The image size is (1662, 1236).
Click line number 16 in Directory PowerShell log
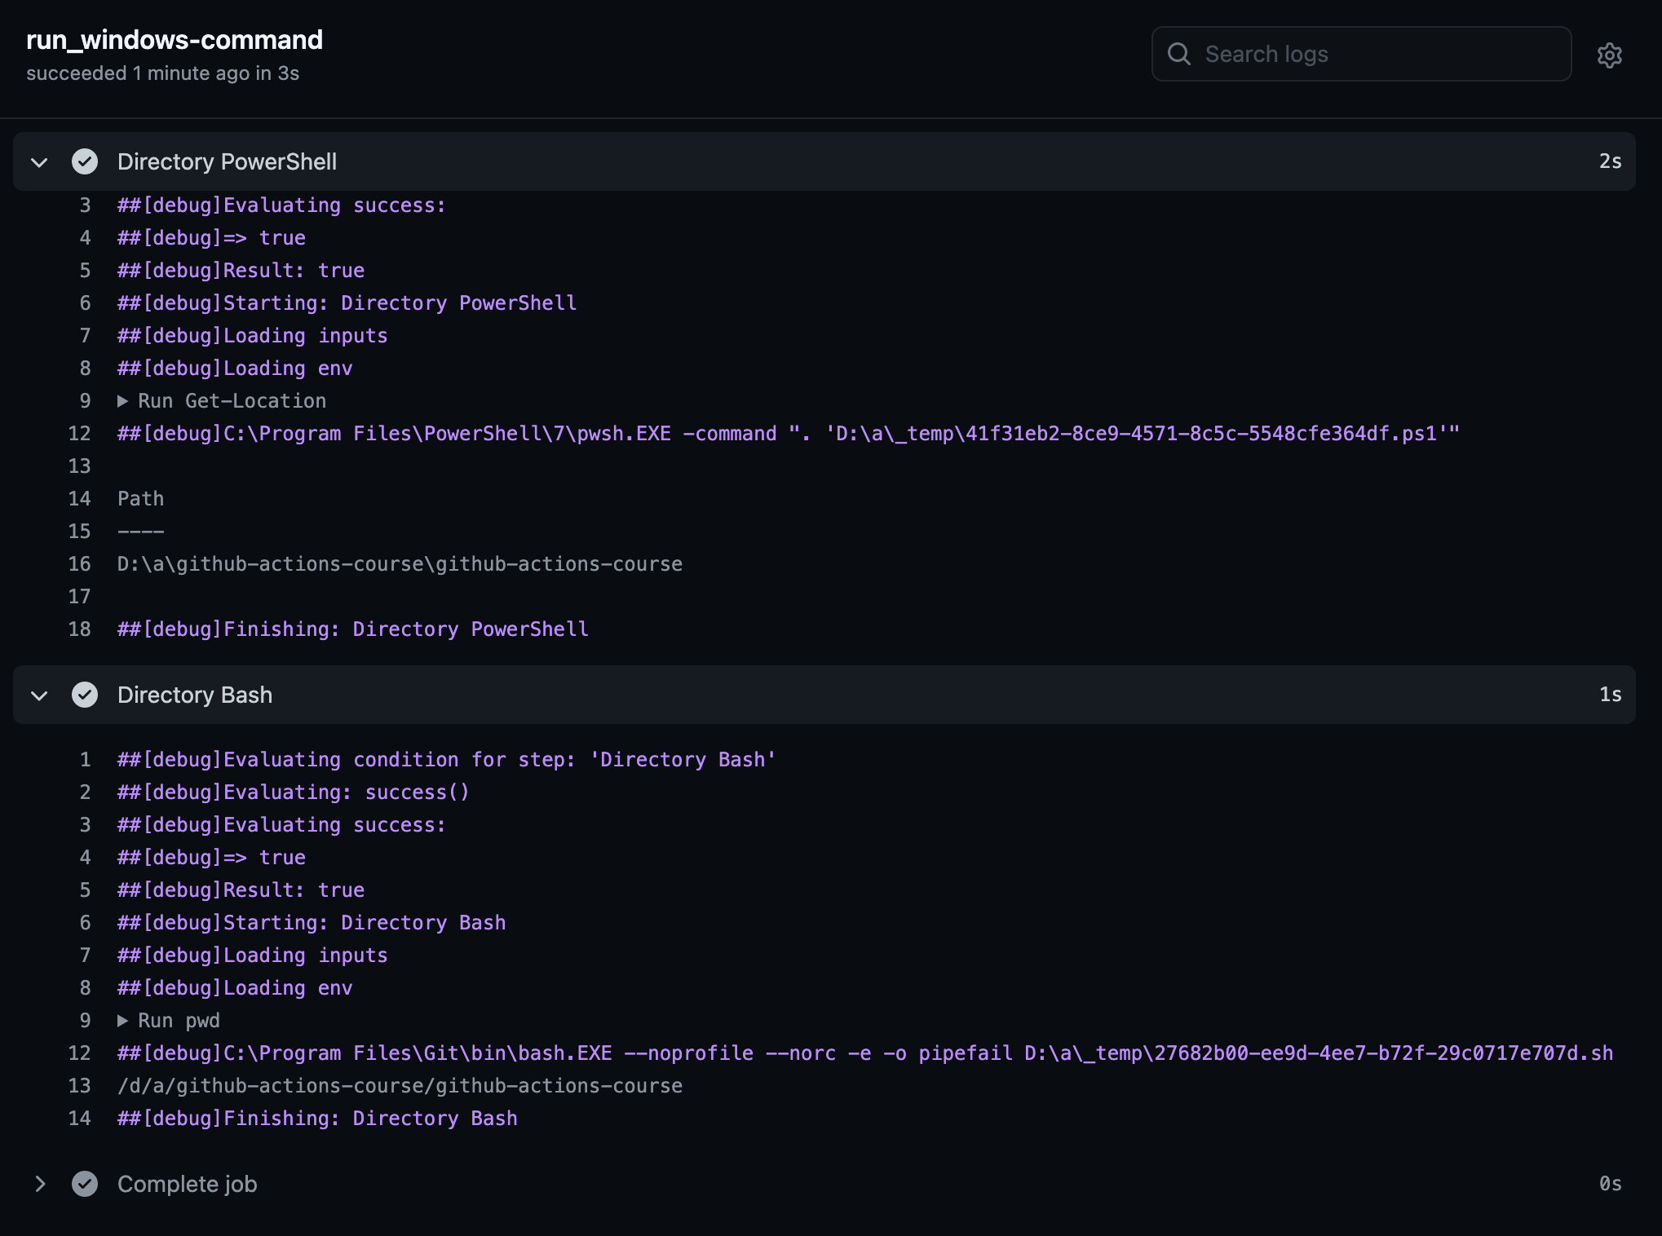(x=79, y=564)
